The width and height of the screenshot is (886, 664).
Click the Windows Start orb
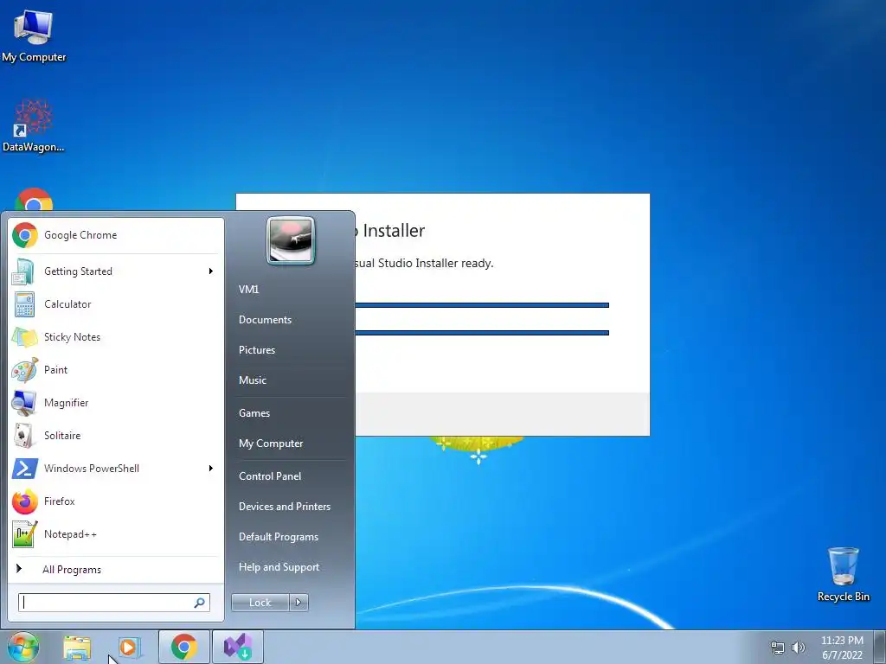tap(23, 647)
